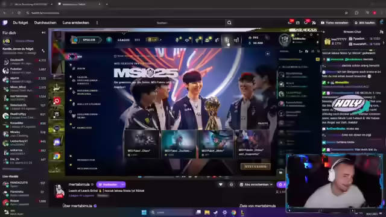Open Mowky channel in sidebar

coord(24,134)
